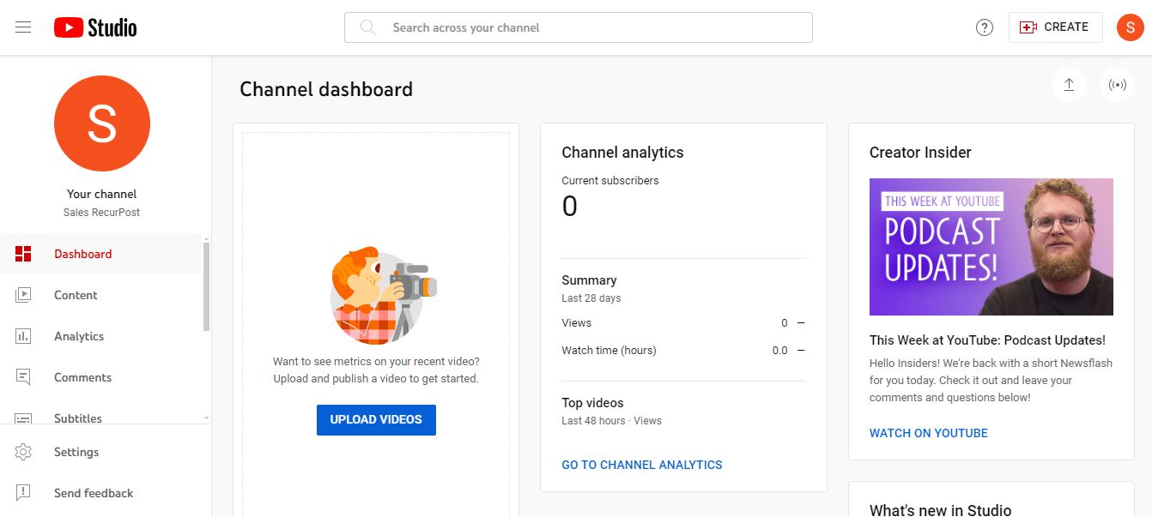Open Send feedback in the sidebar
This screenshot has width=1152, height=517.
[x=106, y=493]
